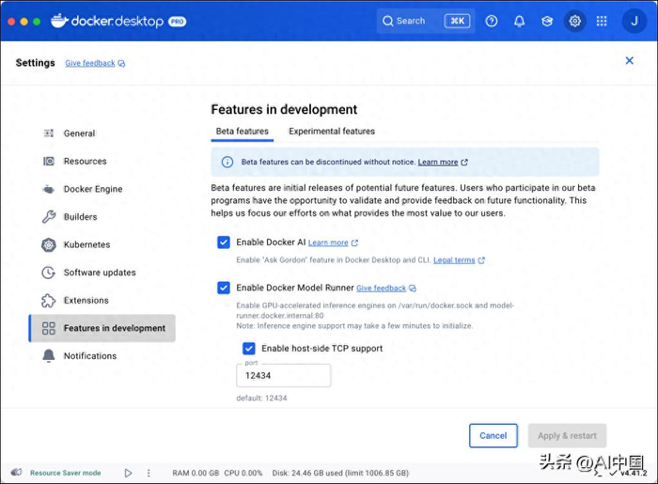Click the Search box in header
This screenshot has height=484, width=658.
click(x=423, y=21)
